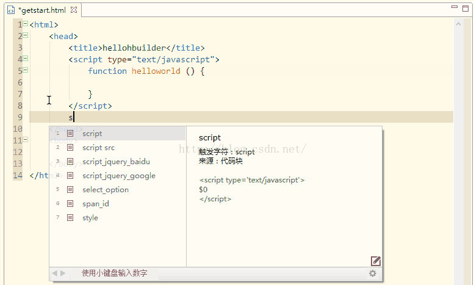Click the HTML file icon on tab

click(x=11, y=10)
